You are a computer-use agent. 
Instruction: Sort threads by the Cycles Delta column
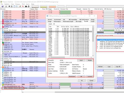pos(65,27)
